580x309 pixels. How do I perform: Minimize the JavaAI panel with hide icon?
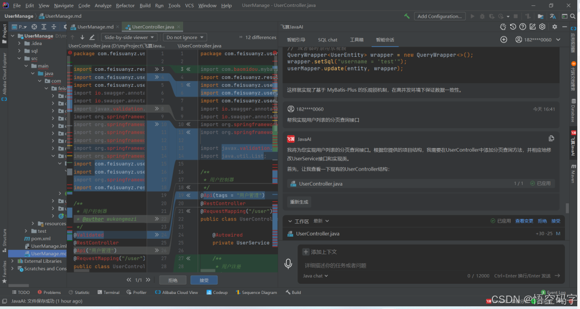(564, 27)
